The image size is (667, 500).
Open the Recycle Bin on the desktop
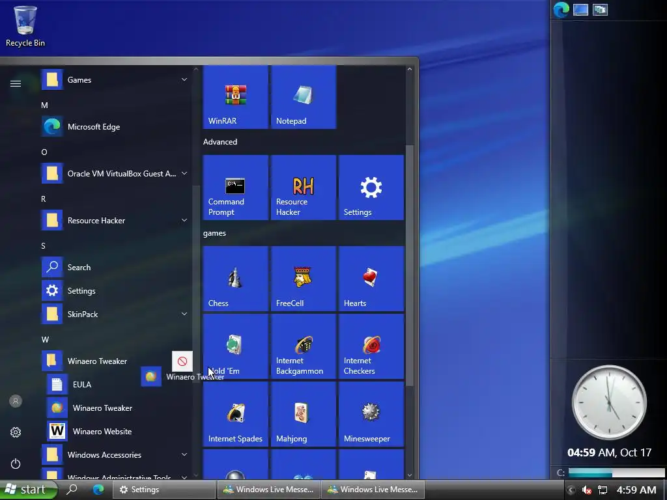click(25, 25)
